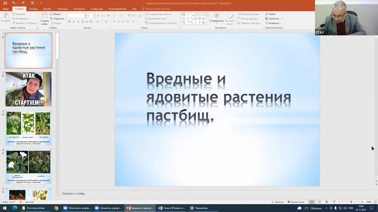Click the Paste (Вставить) icon
This screenshot has height=212, width=378.
tap(6, 16)
